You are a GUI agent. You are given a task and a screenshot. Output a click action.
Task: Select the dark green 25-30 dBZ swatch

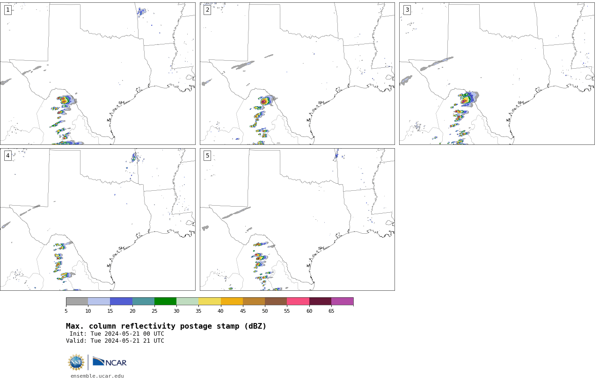coord(165,302)
